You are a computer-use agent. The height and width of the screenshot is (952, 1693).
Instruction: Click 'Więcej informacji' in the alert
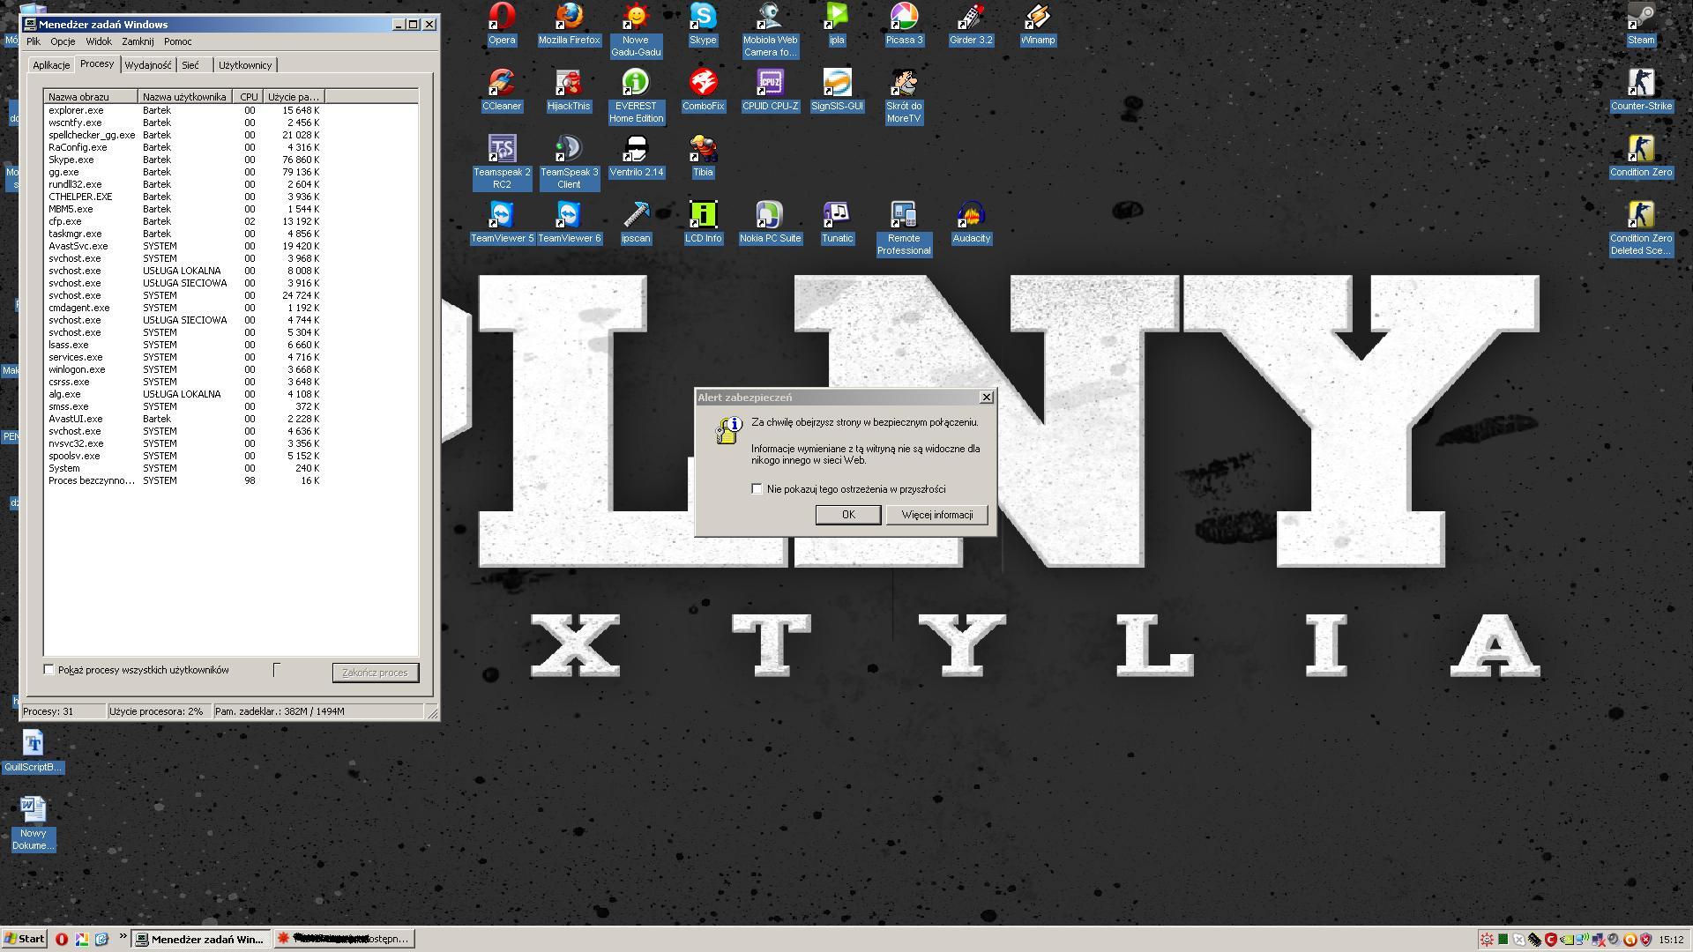point(936,515)
